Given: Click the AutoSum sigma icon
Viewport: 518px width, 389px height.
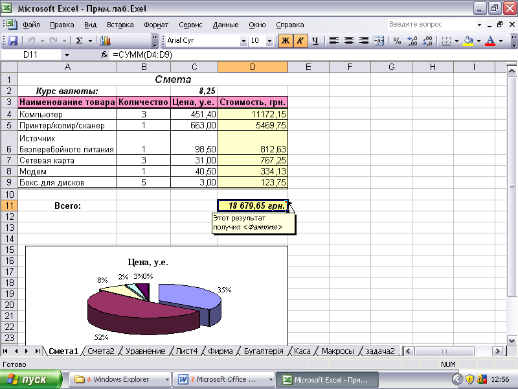Looking at the screenshot, I should pos(79,41).
